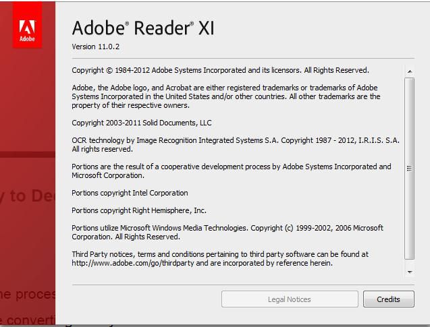Image resolution: width=430 pixels, height=327 pixels.
Task: Click the Third Party notices sentence
Action: click(220, 258)
